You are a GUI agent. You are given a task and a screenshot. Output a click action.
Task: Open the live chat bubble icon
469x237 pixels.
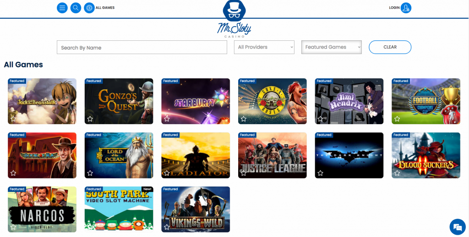tap(458, 227)
